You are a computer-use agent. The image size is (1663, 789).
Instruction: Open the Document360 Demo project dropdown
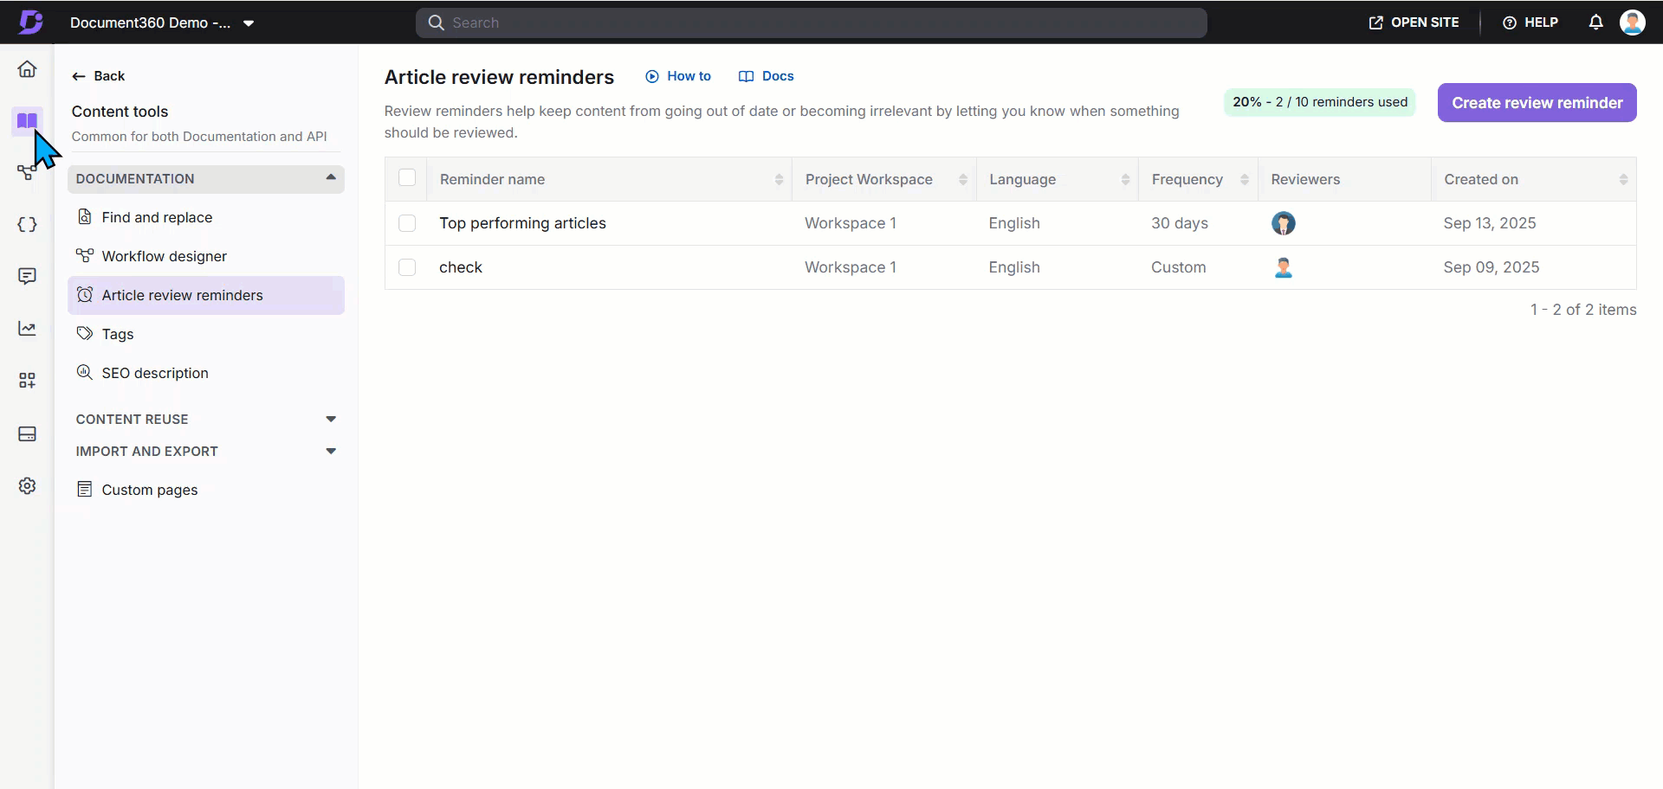pos(249,23)
